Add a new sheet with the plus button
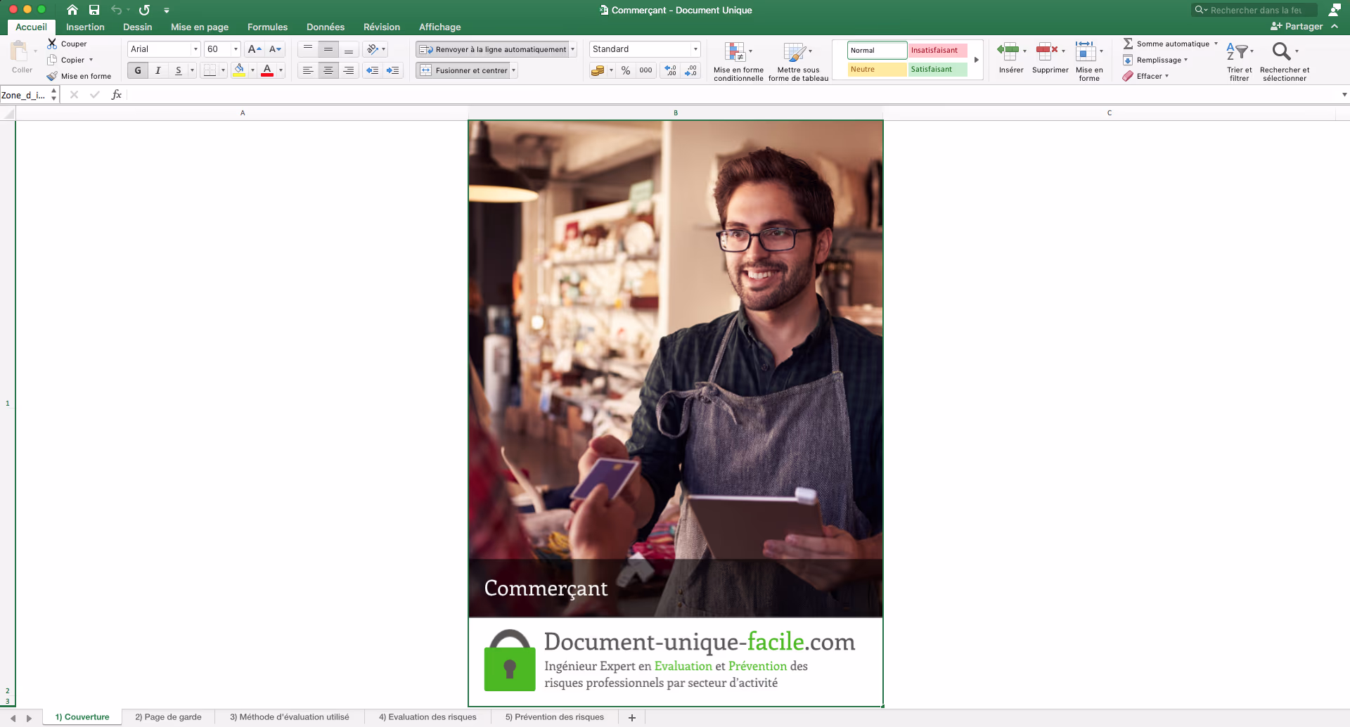Viewport: 1350px width, 727px height. click(x=632, y=717)
